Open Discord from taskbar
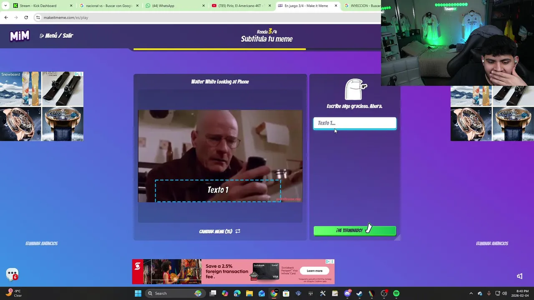The height and width of the screenshot is (300, 534). (347, 293)
